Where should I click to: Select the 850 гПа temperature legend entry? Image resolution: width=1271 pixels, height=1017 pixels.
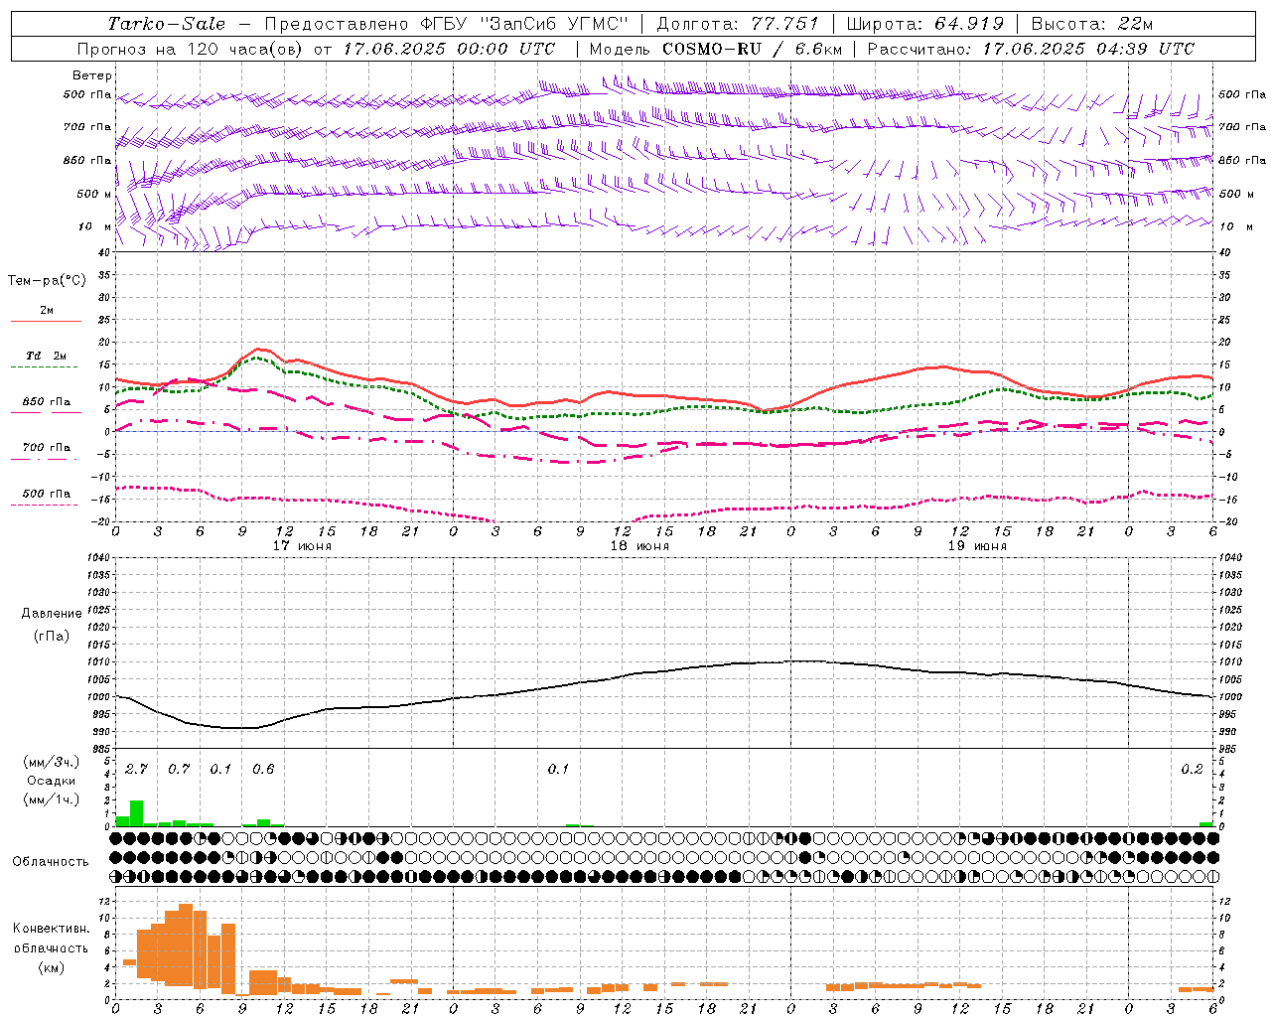pyautogui.click(x=47, y=402)
